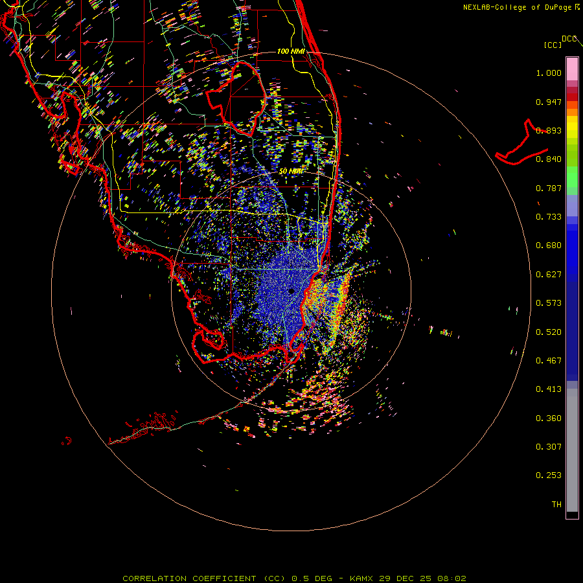583x583 pixels.
Task: Click the 0.627 scale value label
Action: 549,275
